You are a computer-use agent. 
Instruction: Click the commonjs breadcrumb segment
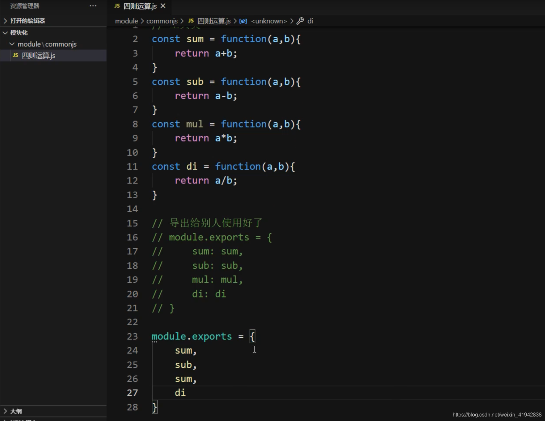[x=162, y=21]
